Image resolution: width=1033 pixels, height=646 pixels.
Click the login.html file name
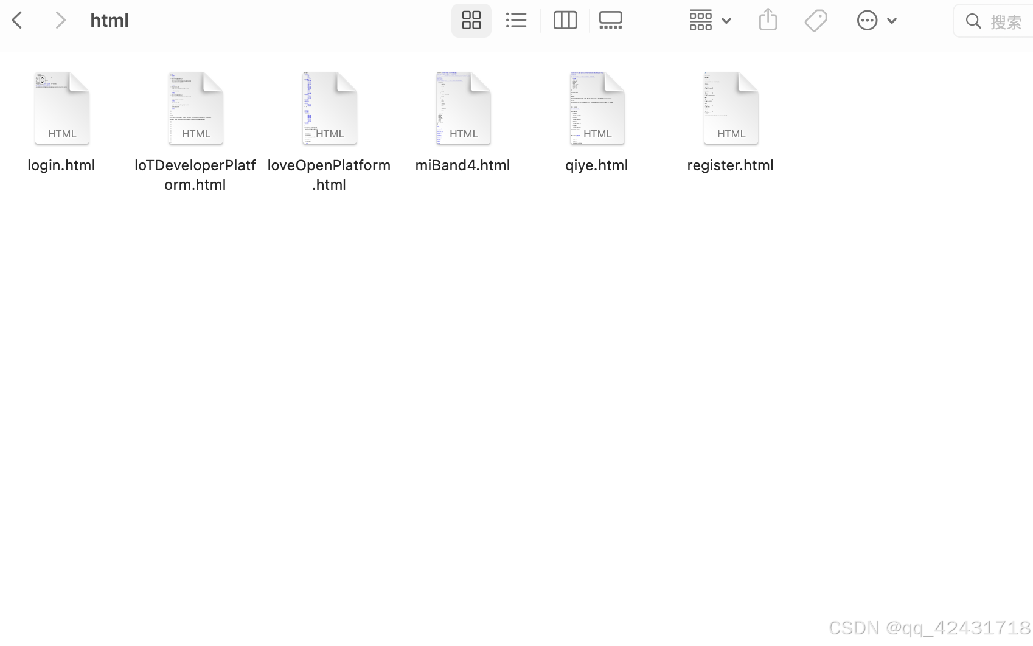pyautogui.click(x=61, y=165)
